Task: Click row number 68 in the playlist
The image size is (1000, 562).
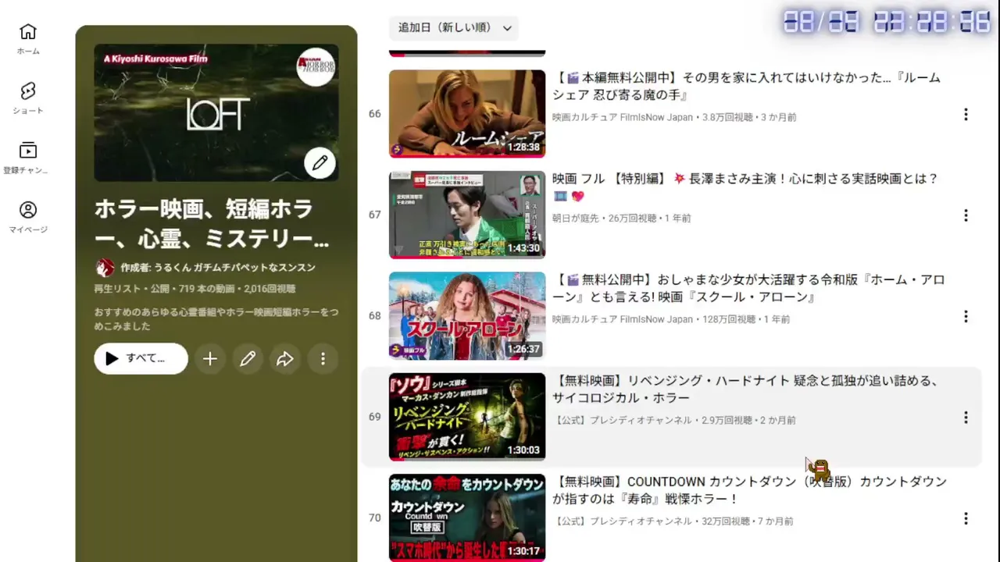Action: [375, 315]
